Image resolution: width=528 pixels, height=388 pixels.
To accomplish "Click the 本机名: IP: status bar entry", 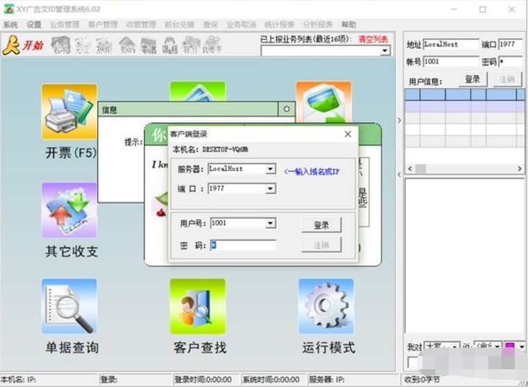I will (x=49, y=380).
